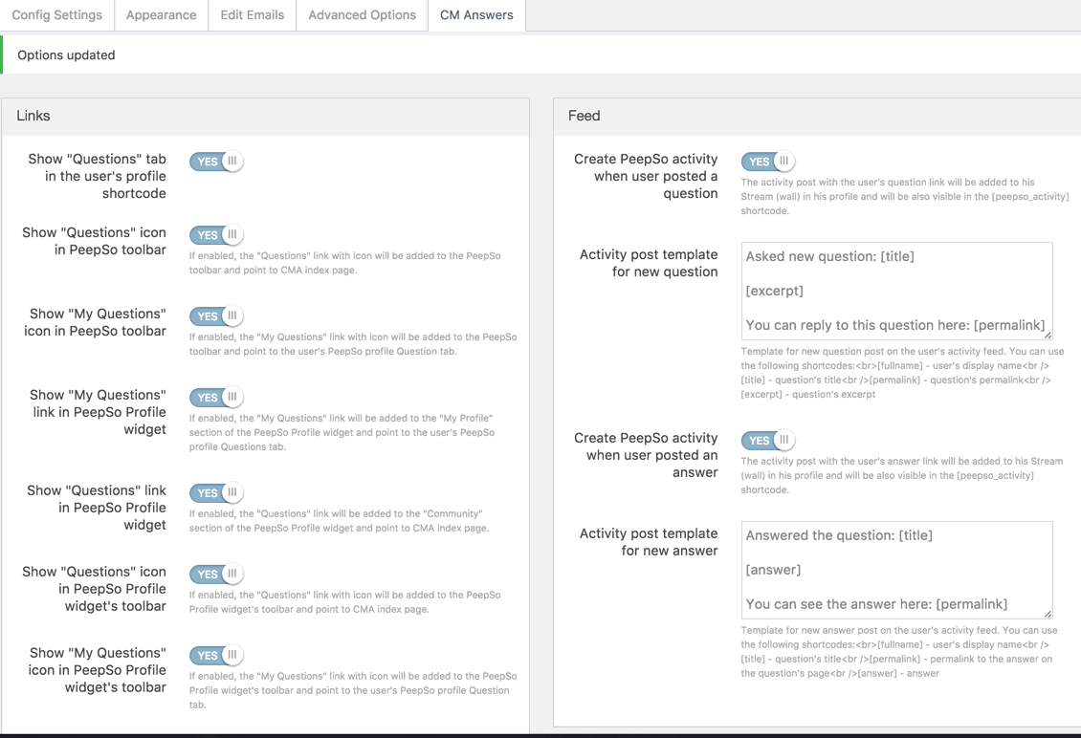Open the Config Settings tab
The width and height of the screenshot is (1081, 738).
click(x=57, y=15)
